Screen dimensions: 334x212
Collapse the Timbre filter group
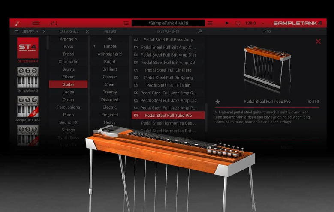pos(94,46)
